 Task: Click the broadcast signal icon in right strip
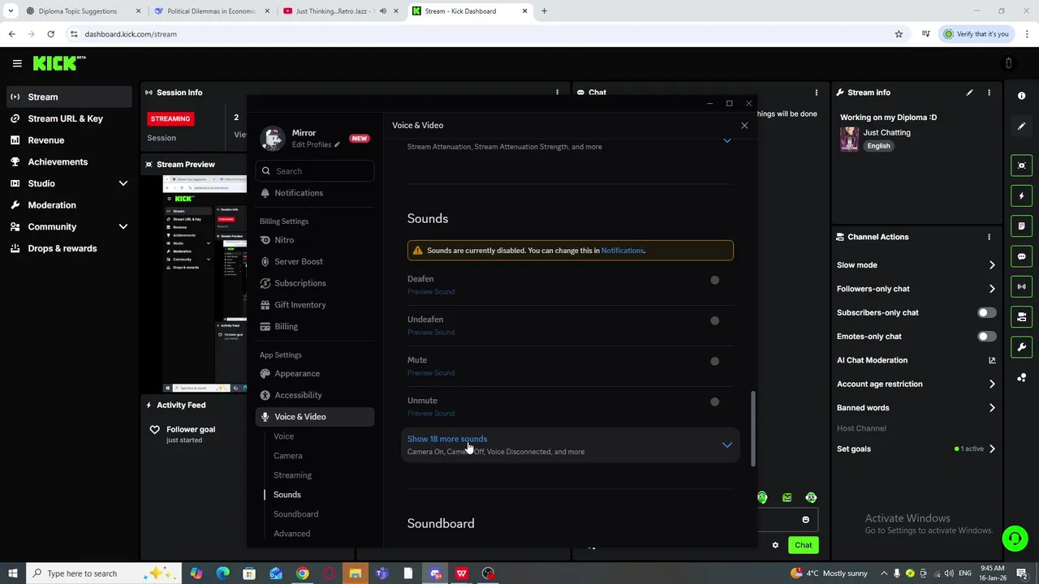tap(1021, 286)
